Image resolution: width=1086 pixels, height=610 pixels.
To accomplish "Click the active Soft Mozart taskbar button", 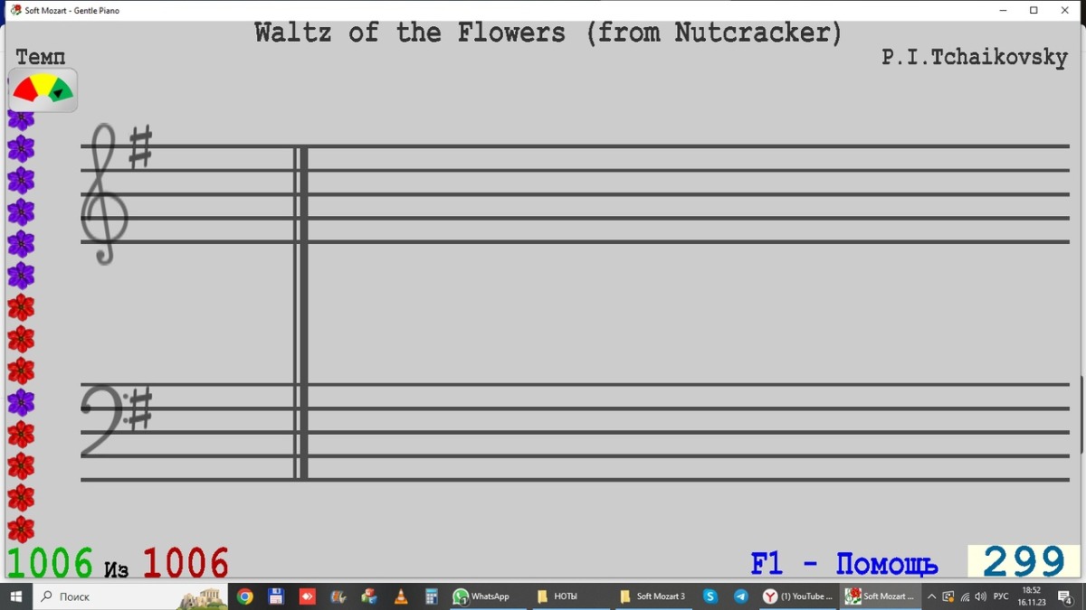I will [x=881, y=596].
